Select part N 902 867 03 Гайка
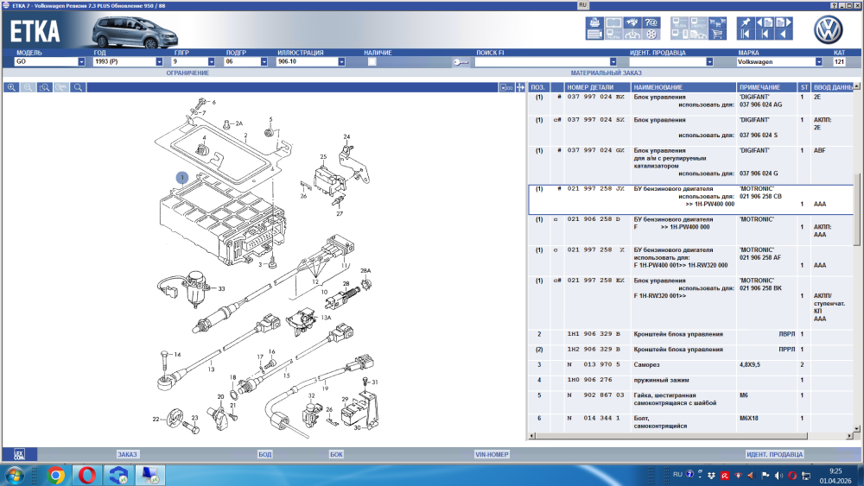Screen dimensions: 864x486 coord(690,399)
